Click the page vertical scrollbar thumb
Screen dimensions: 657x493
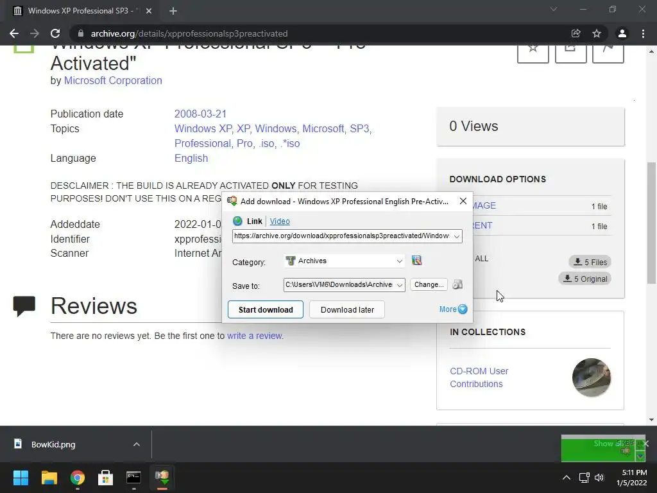(652, 223)
